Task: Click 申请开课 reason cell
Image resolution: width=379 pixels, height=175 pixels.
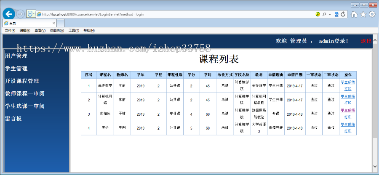Action: point(276,128)
